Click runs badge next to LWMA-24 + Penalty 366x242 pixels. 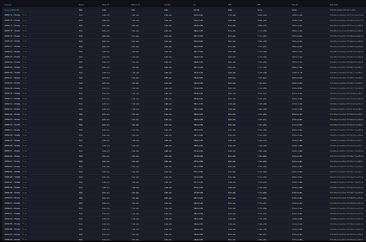pyautogui.click(x=24, y=62)
